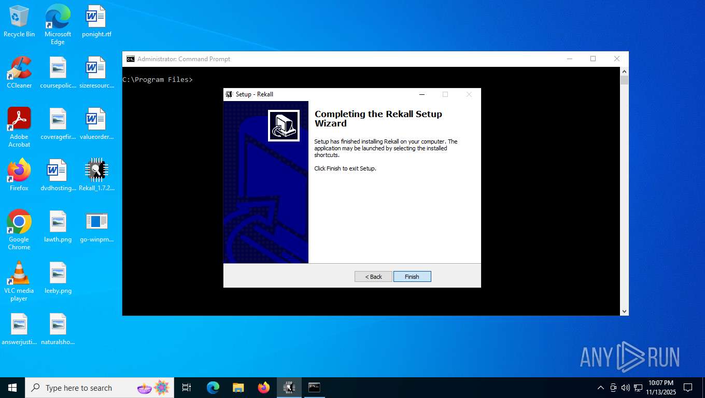The image size is (705, 398).
Task: Select Rekall_1.7.2 installer icon on desktop
Action: [x=96, y=175]
